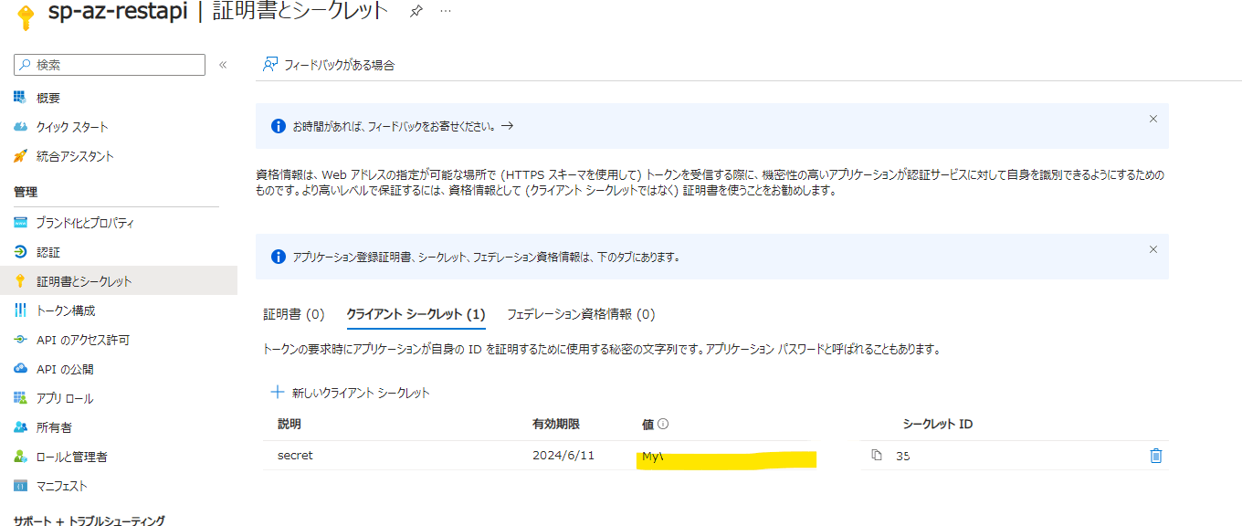Click 新しいクライアント シークレット button
The width and height of the screenshot is (1242, 526).
click(350, 393)
